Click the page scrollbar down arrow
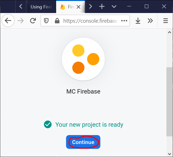Image resolution: width=173 pixels, height=157 pixels. [169, 154]
